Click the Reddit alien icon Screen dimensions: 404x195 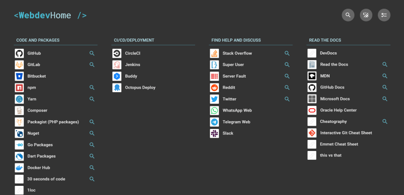[214, 88]
